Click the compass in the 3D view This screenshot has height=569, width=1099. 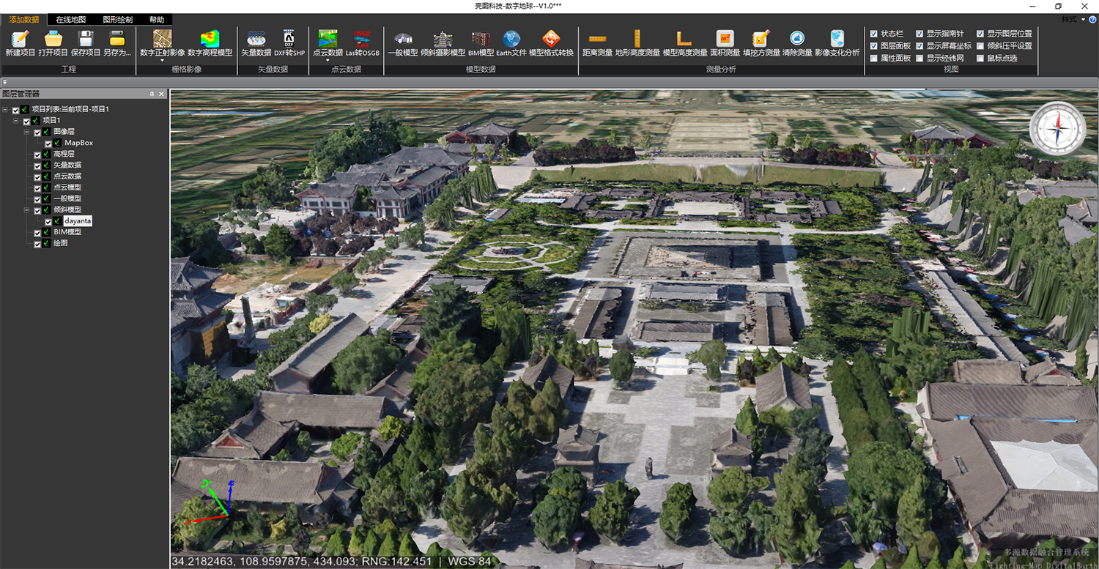tap(1057, 129)
